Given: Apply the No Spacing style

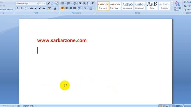Looking at the screenshot, I should click(115, 6).
